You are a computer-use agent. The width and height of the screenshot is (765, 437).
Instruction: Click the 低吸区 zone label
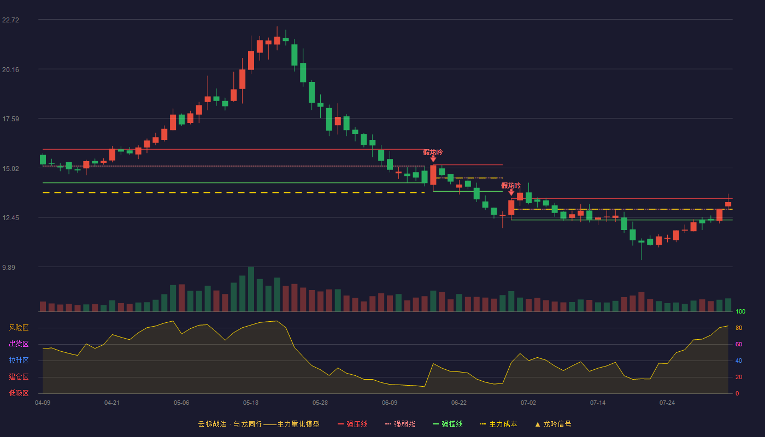pos(19,393)
